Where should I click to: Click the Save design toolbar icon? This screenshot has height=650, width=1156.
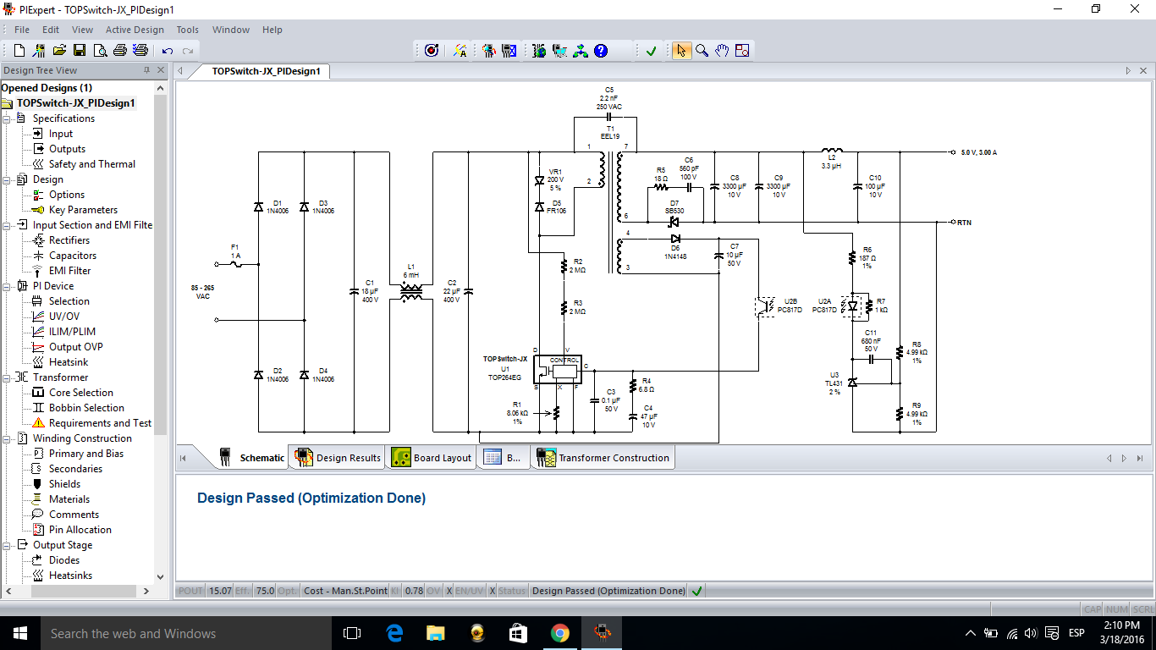coord(80,51)
